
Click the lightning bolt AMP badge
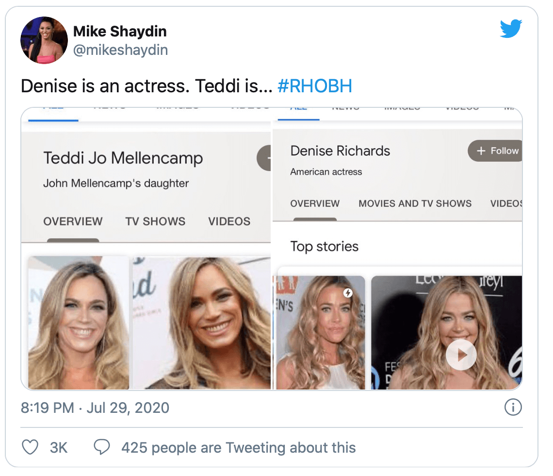tap(347, 293)
